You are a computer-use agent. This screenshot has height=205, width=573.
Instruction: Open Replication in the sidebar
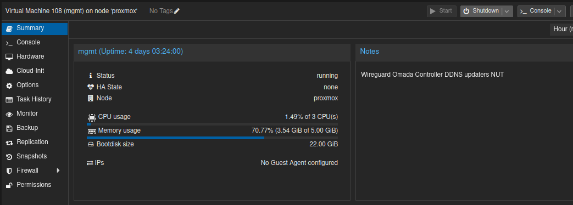[x=35, y=142]
